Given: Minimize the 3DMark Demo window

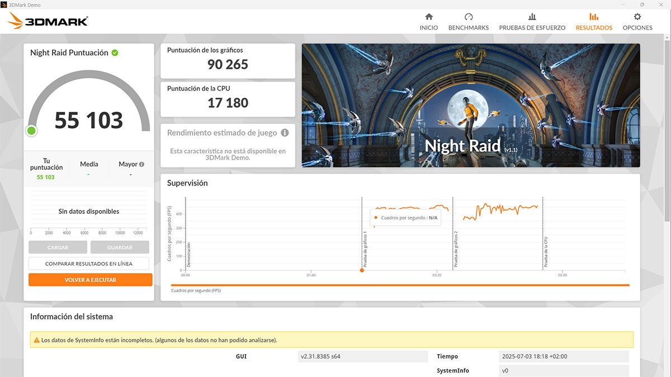Looking at the screenshot, I should [623, 4].
